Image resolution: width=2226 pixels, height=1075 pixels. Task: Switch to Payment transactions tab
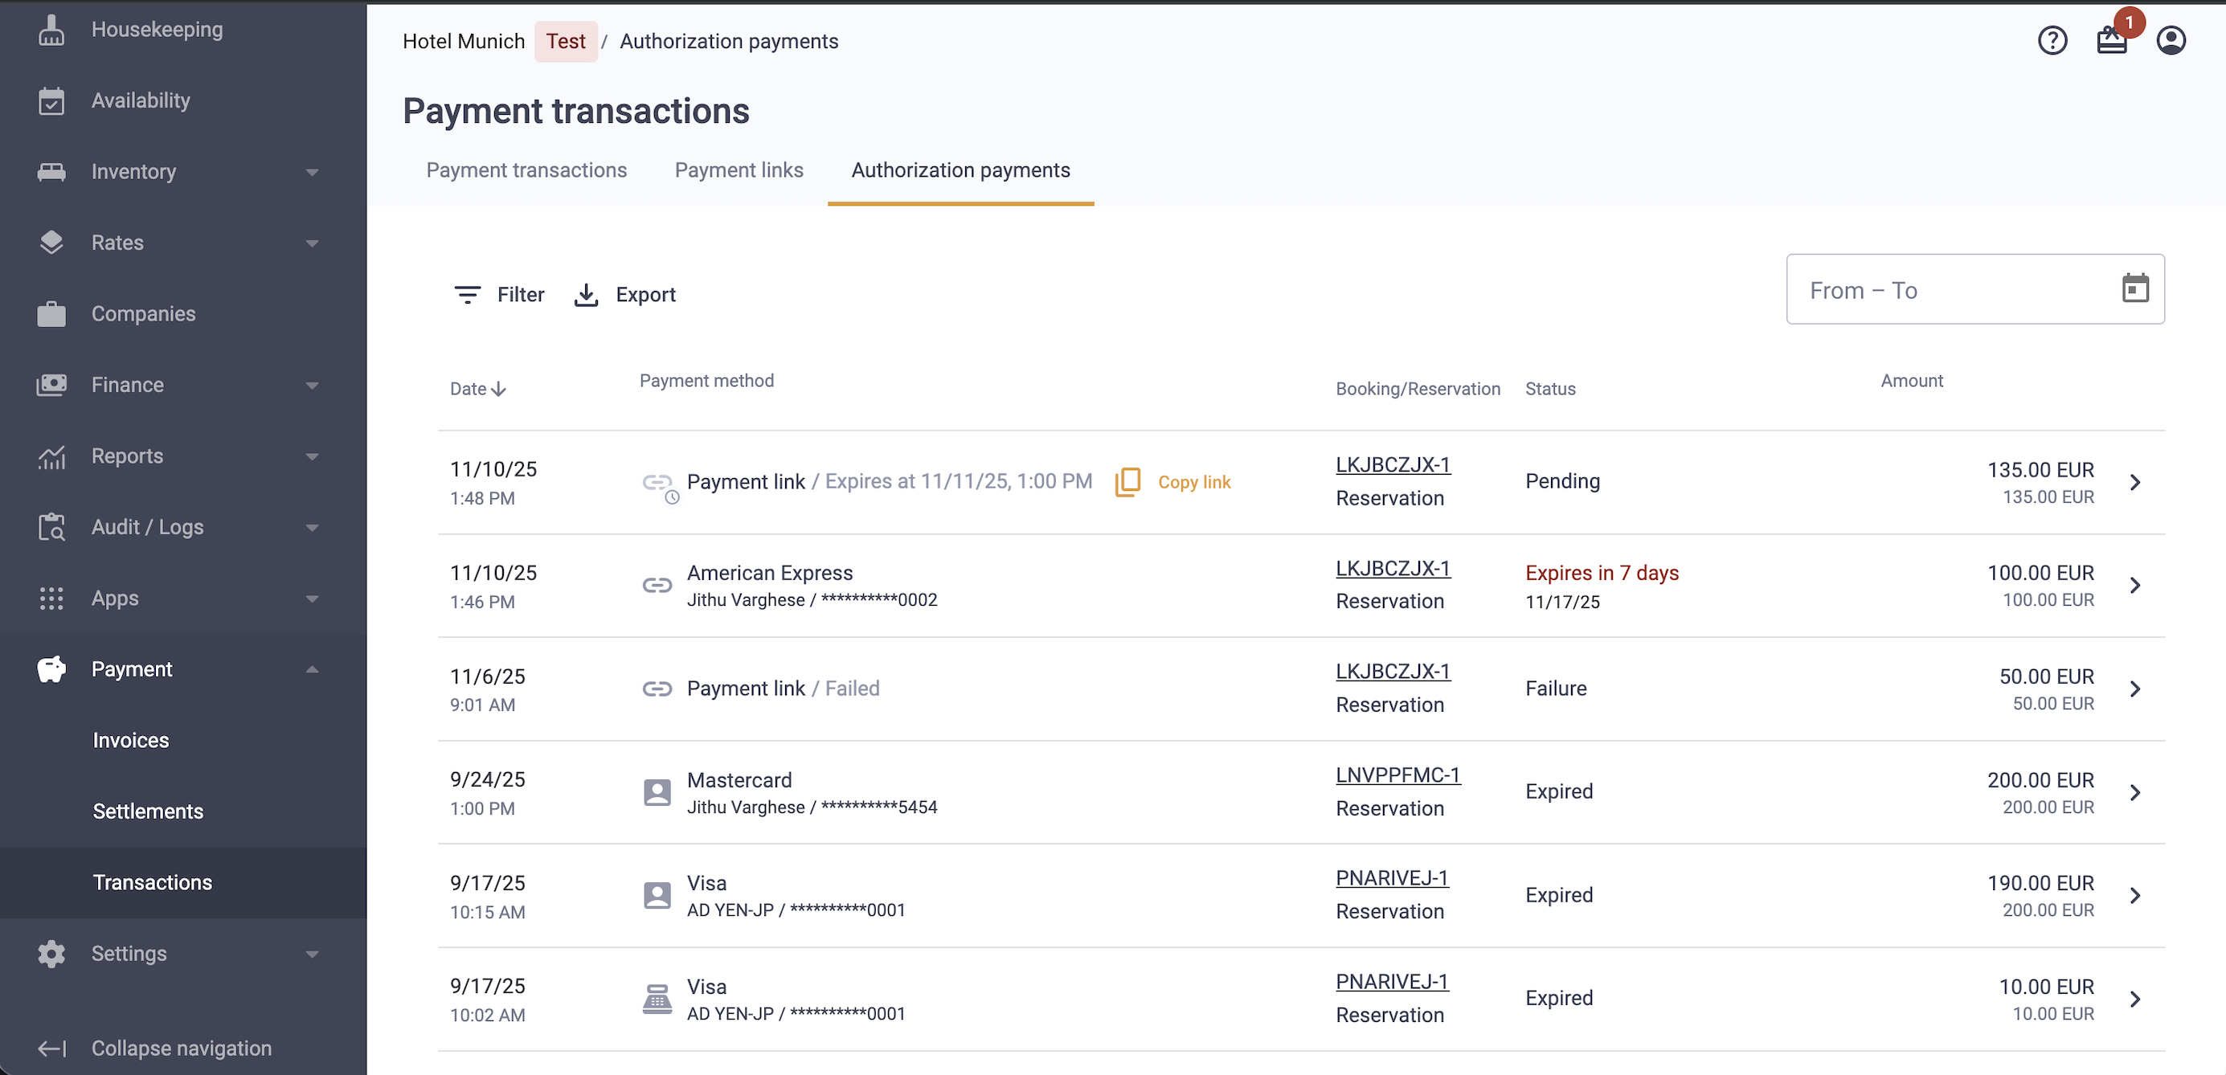(526, 170)
